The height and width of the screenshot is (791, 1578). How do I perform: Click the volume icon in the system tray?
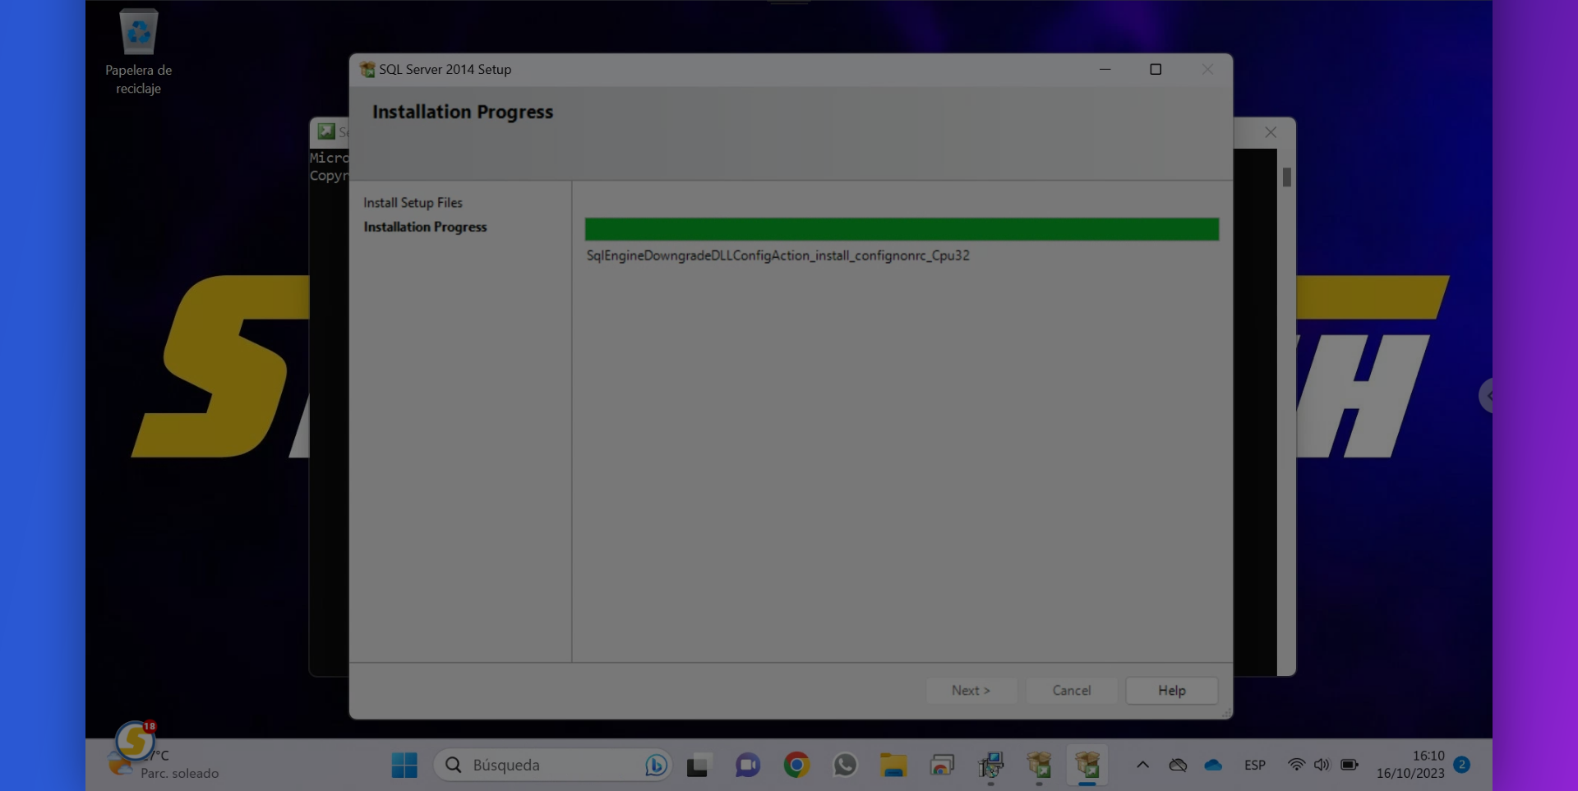click(x=1322, y=765)
